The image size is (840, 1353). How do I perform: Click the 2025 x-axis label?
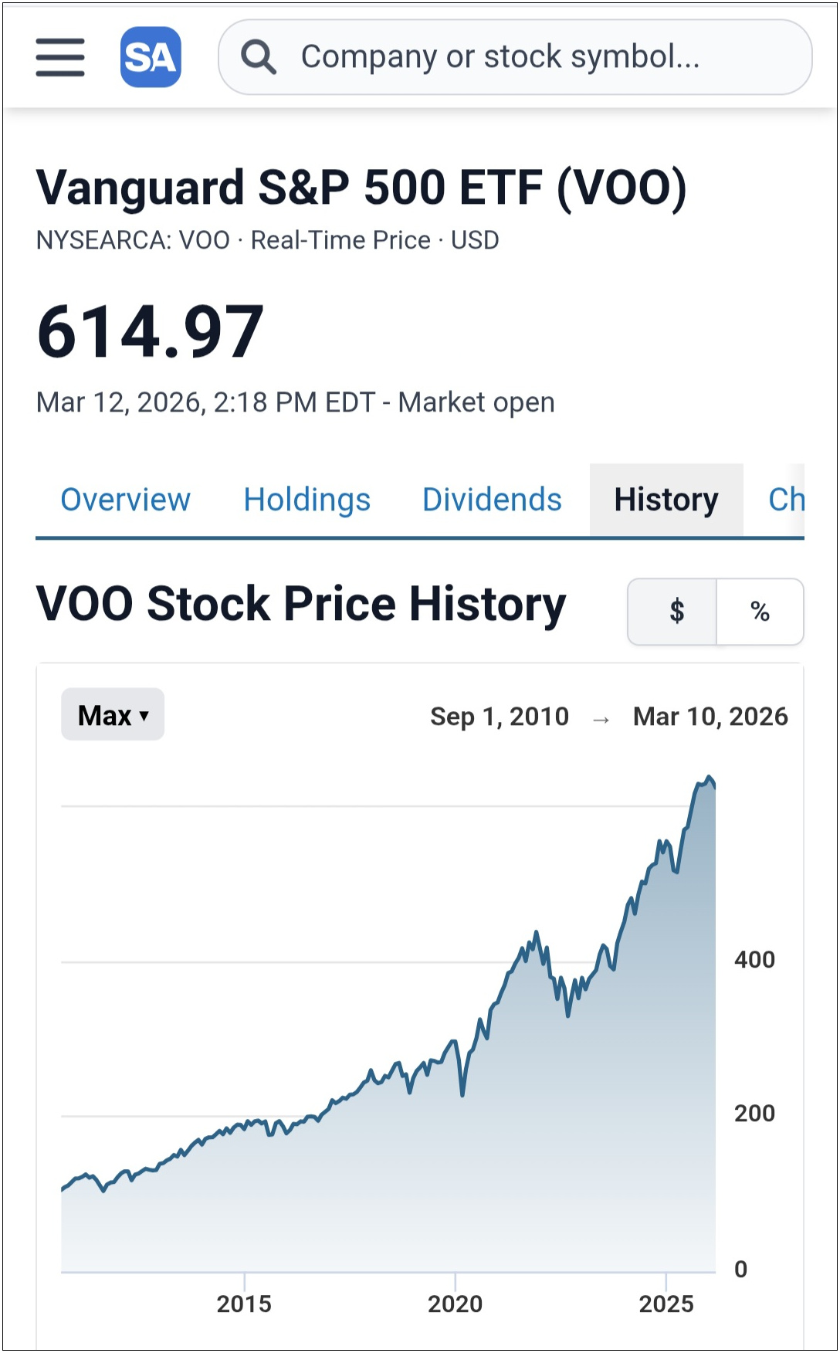click(666, 1304)
